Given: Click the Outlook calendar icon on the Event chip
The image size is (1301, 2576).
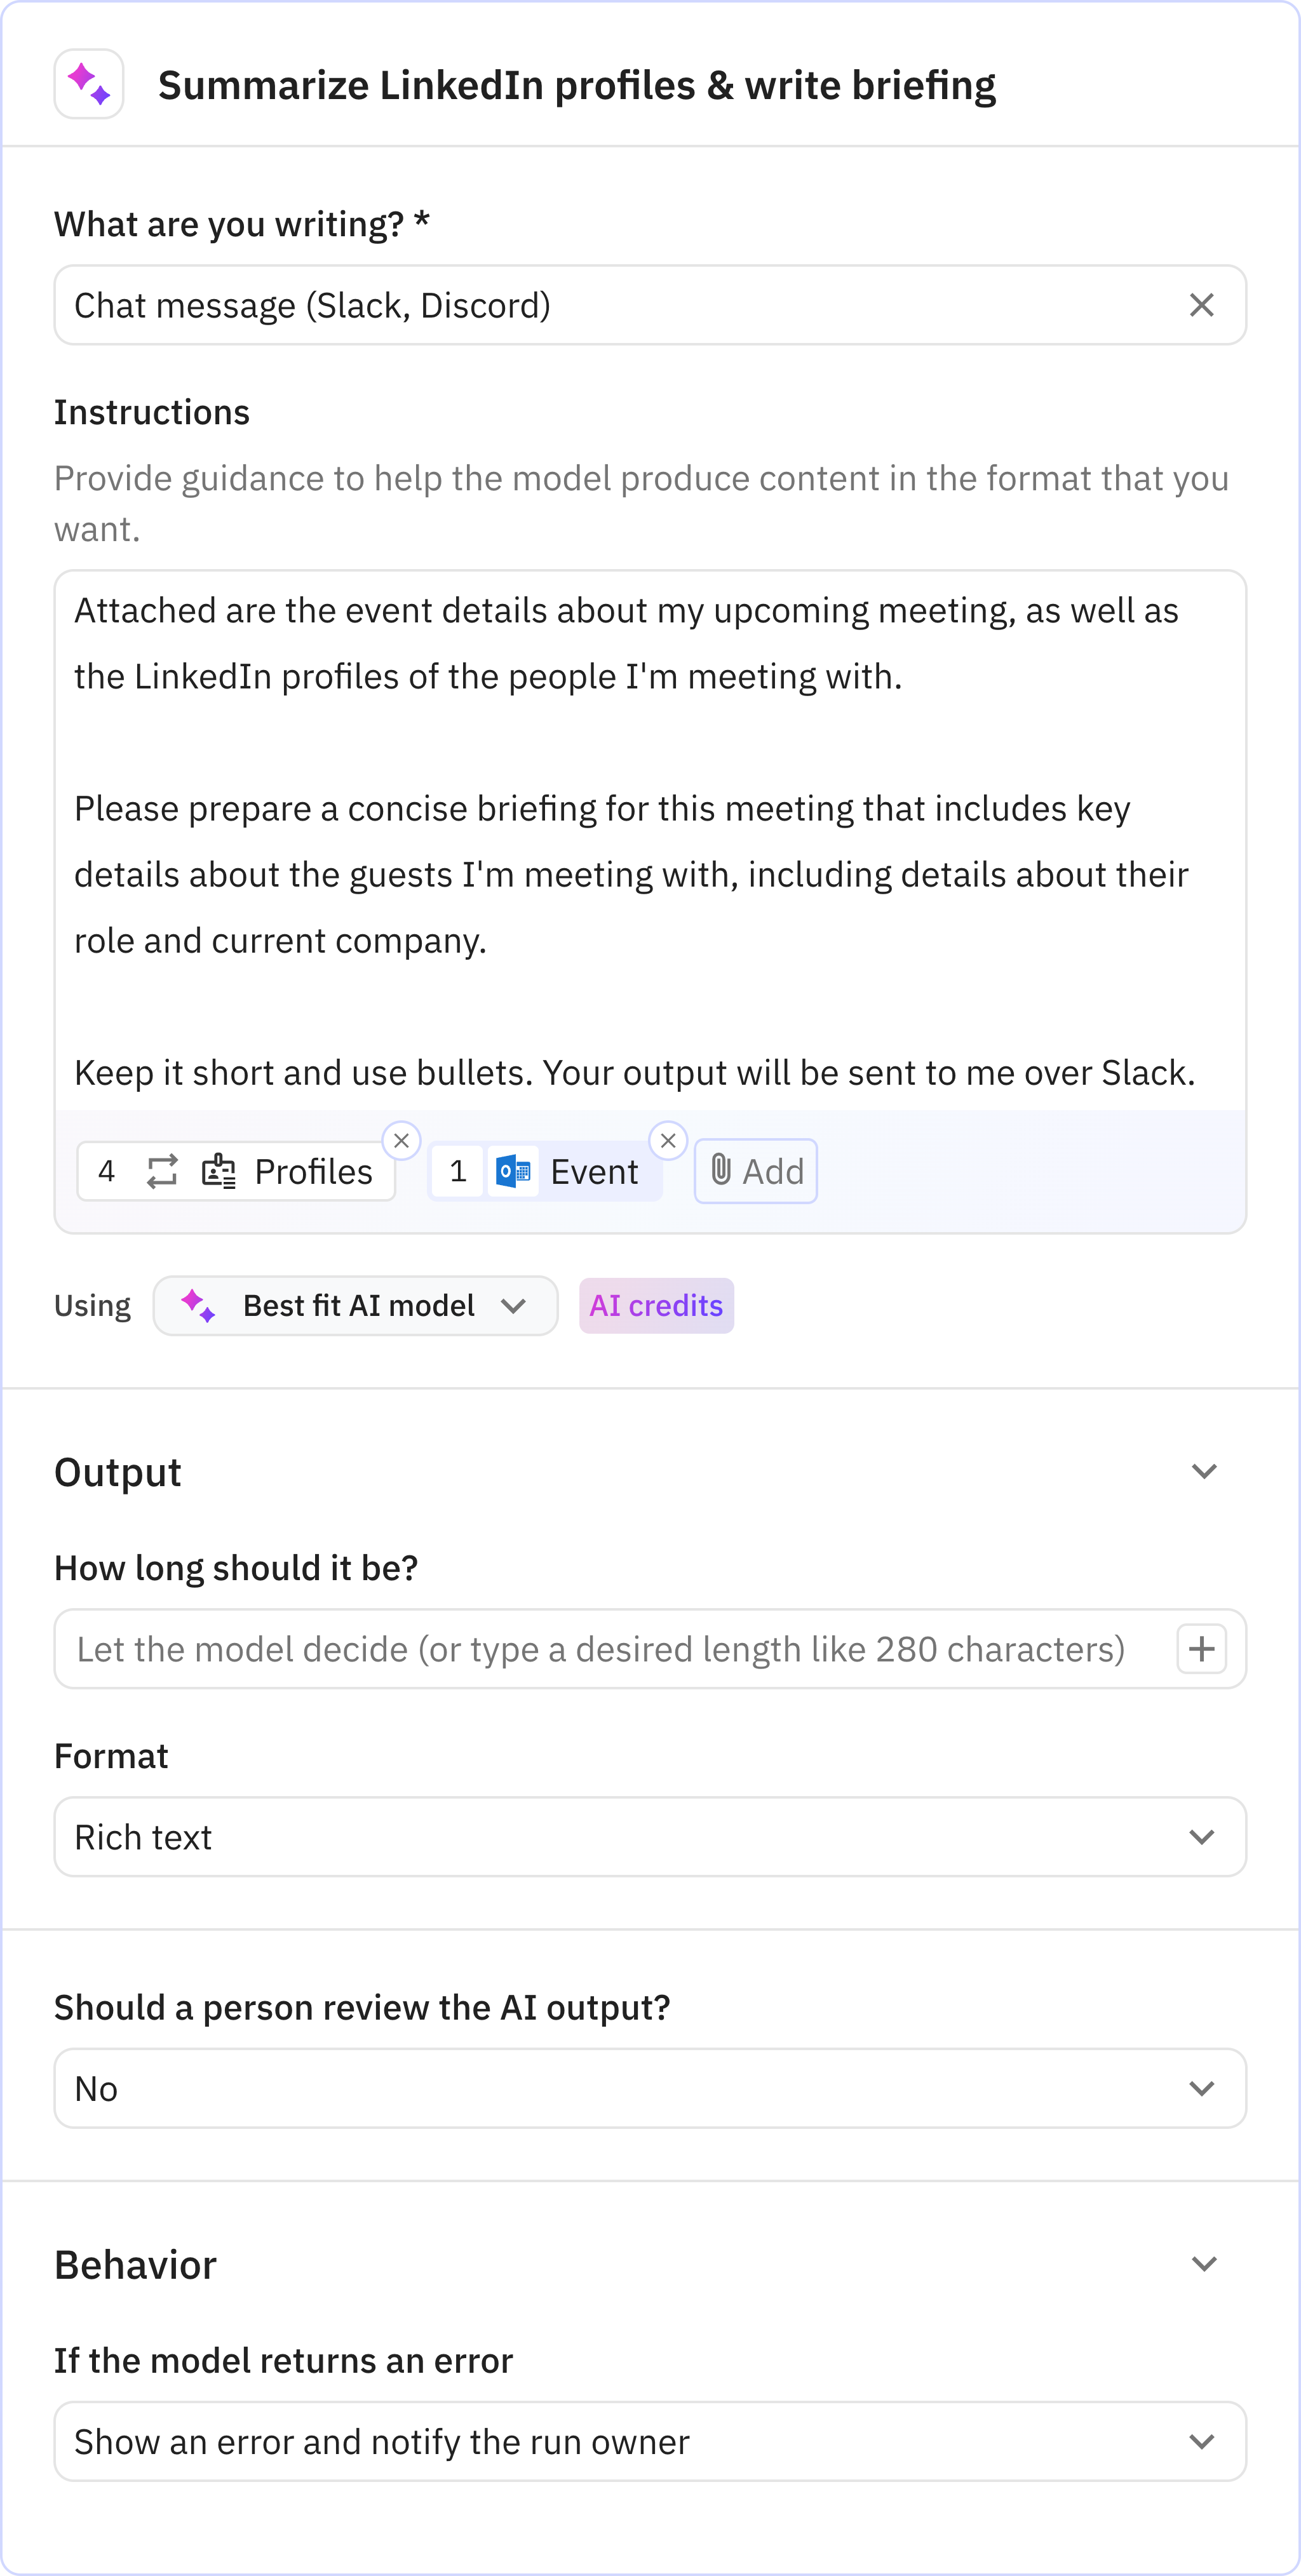Looking at the screenshot, I should point(513,1171).
